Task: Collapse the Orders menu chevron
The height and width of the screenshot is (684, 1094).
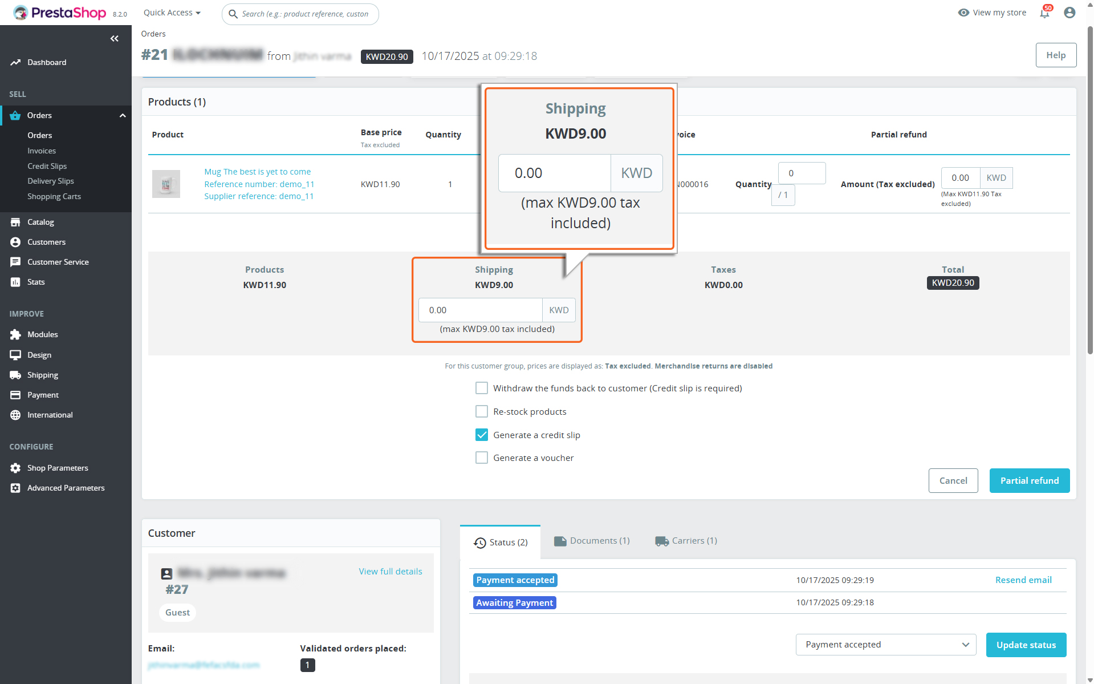Action: pyautogui.click(x=123, y=115)
